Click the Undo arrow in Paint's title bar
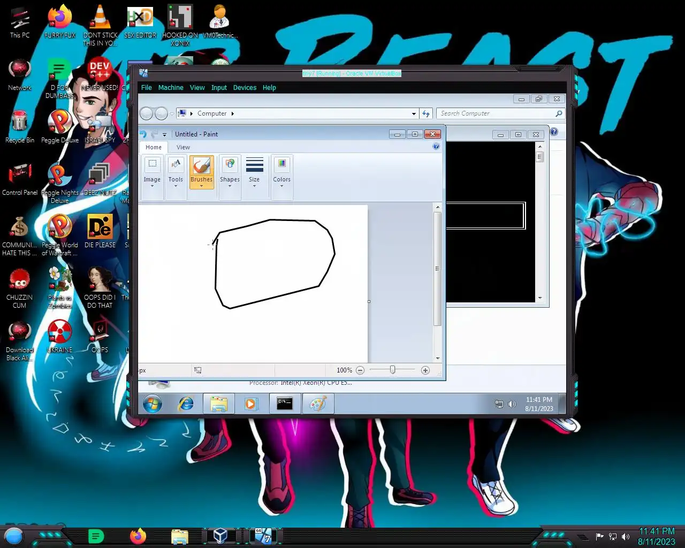The height and width of the screenshot is (548, 685). [143, 134]
